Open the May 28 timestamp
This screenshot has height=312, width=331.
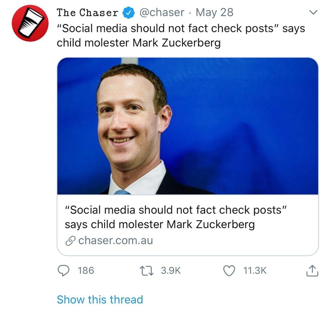click(214, 13)
